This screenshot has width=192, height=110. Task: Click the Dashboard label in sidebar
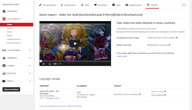point(12,11)
